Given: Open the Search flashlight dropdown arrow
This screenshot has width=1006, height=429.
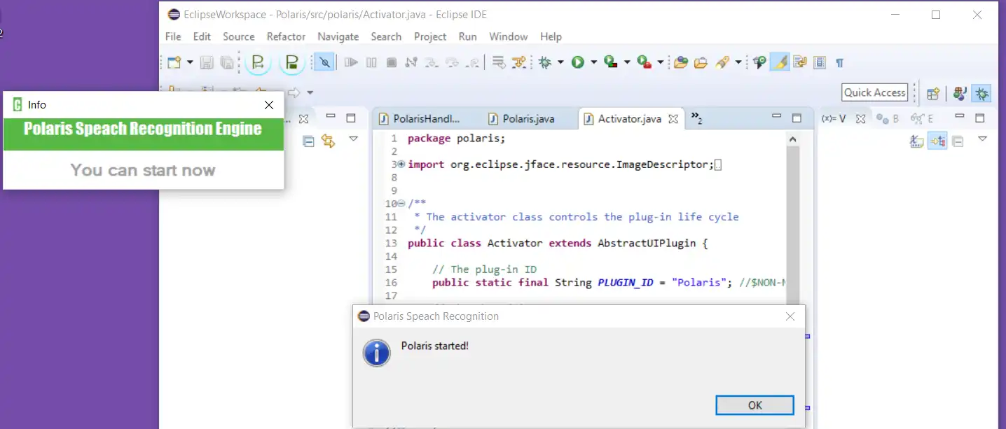Looking at the screenshot, I should tap(738, 62).
